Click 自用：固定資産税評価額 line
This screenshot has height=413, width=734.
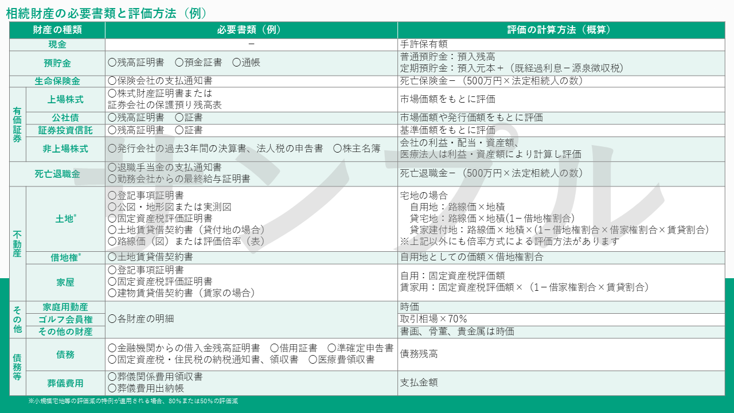coord(452,276)
